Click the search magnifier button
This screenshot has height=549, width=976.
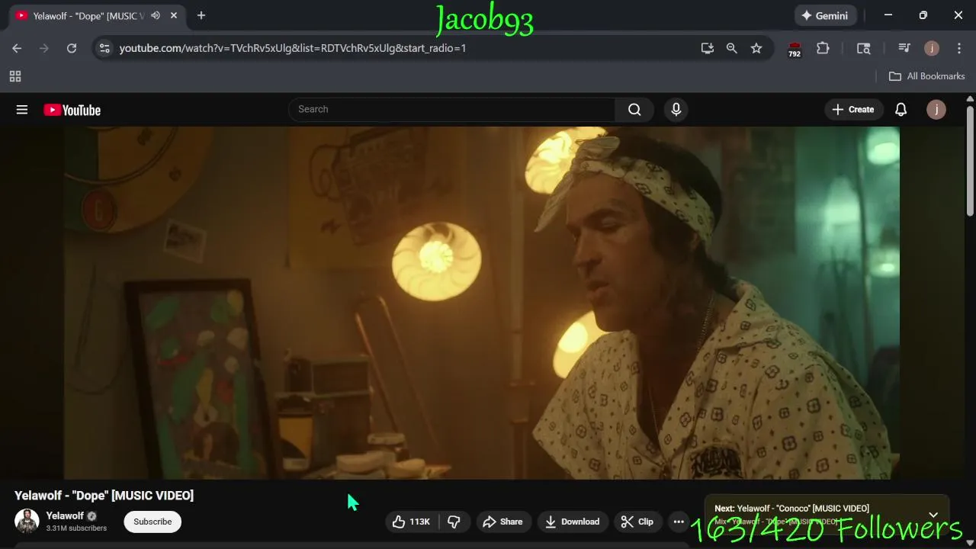[x=634, y=109]
